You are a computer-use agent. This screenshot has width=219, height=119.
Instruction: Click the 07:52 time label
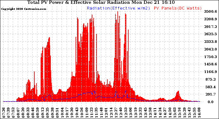13,113
